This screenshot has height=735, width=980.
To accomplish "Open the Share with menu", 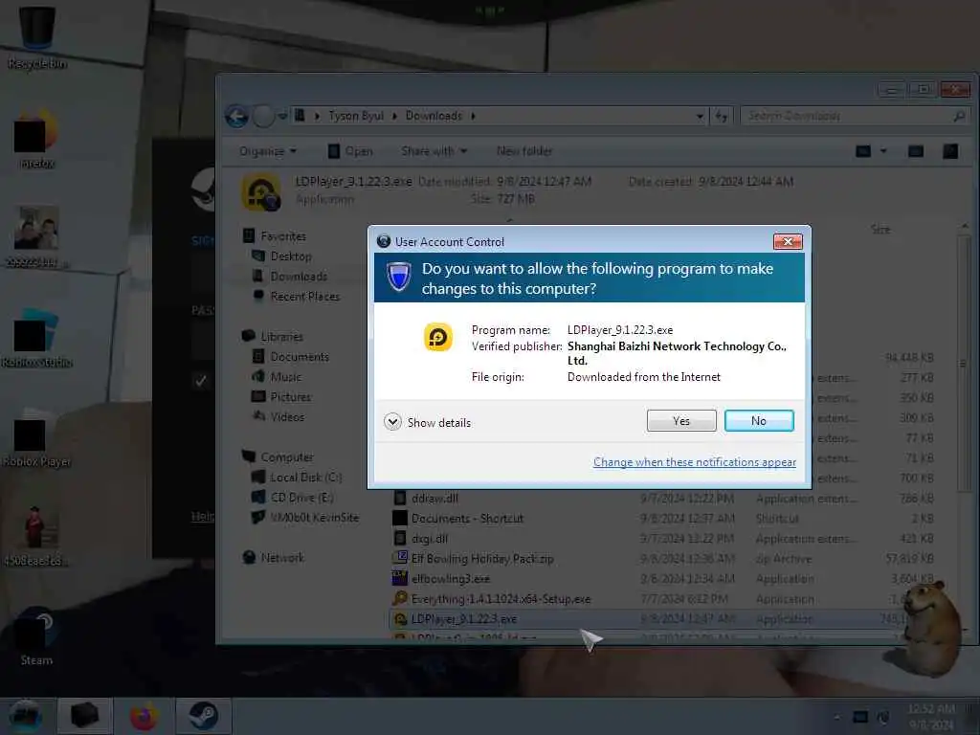I will click(x=434, y=151).
